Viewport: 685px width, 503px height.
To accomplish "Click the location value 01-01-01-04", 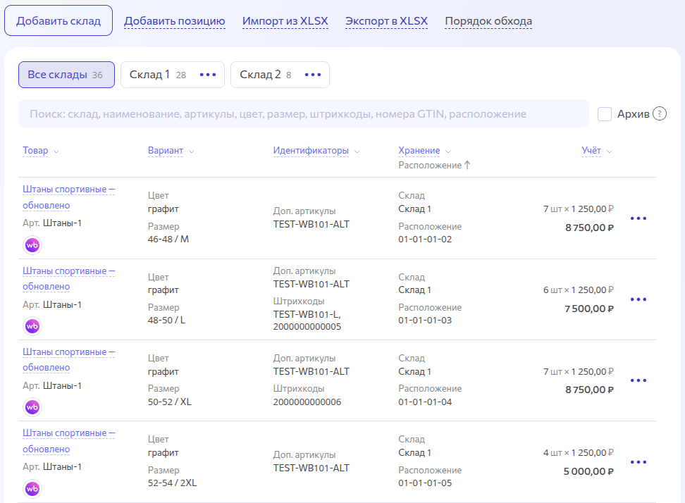I will [425, 402].
